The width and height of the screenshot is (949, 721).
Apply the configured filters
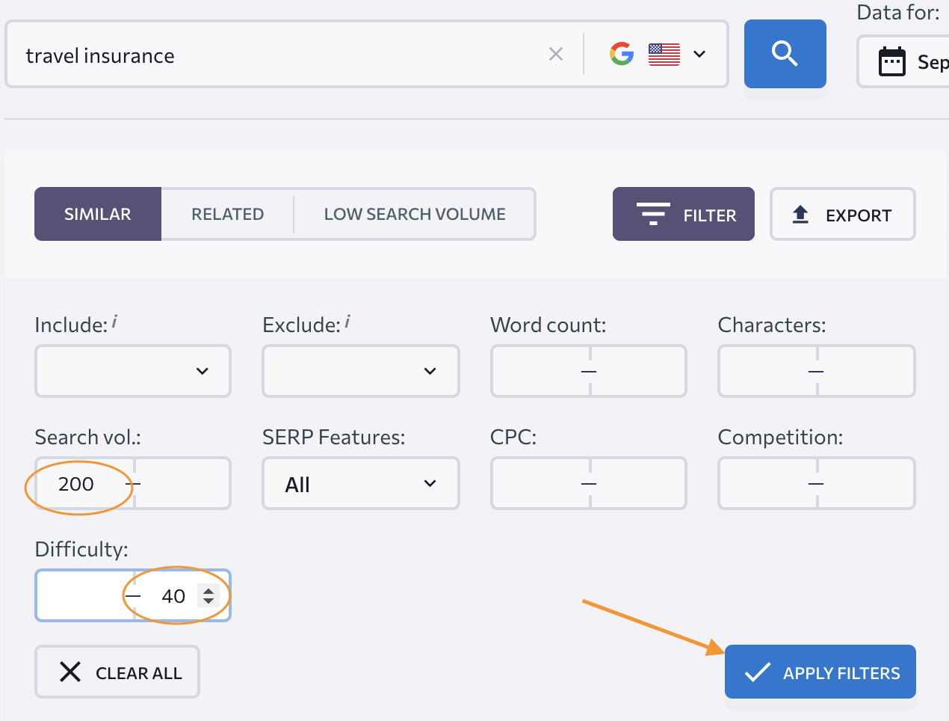820,672
